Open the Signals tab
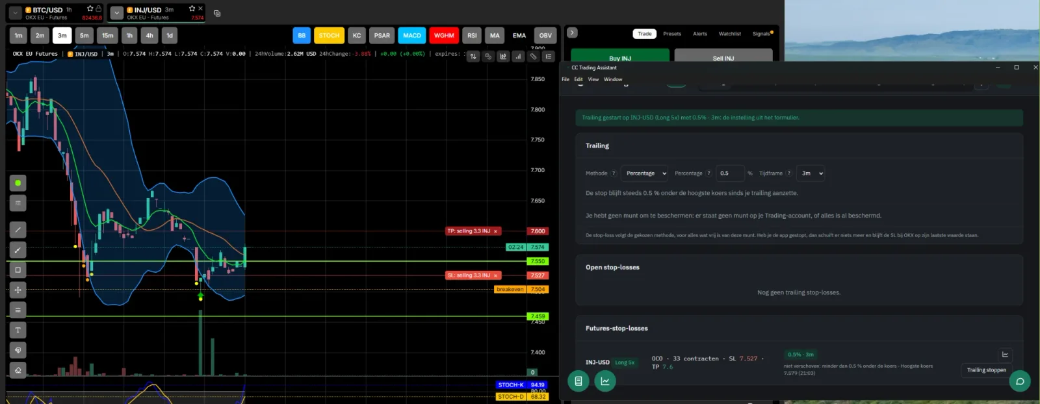Screen dimensions: 1040x404 pyautogui.click(x=762, y=34)
